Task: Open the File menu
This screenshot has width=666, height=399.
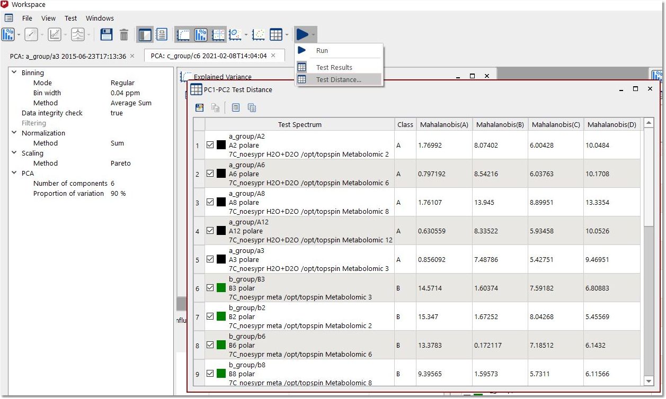Action: 27,18
